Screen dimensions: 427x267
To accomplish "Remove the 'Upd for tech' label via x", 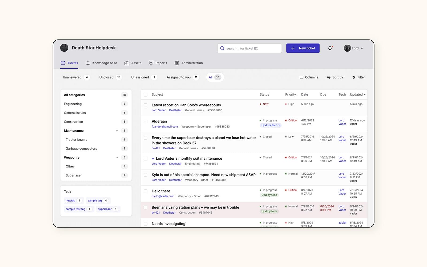I will point(279,125).
